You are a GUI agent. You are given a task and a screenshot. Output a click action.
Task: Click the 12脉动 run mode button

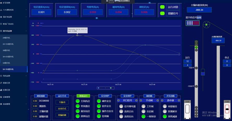[62, 102]
